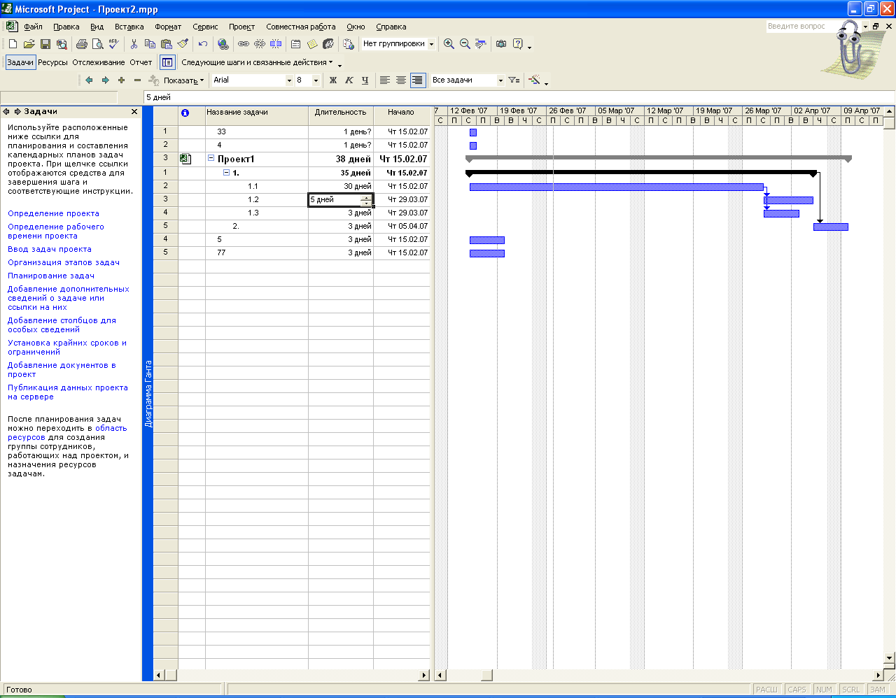Toggle the Project Guide side pane button

tap(167, 62)
